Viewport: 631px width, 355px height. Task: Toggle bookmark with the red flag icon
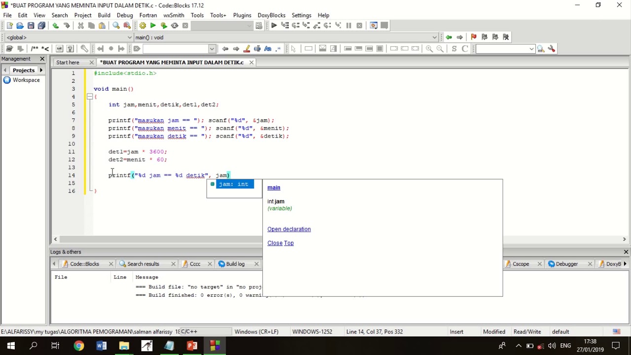point(473,37)
